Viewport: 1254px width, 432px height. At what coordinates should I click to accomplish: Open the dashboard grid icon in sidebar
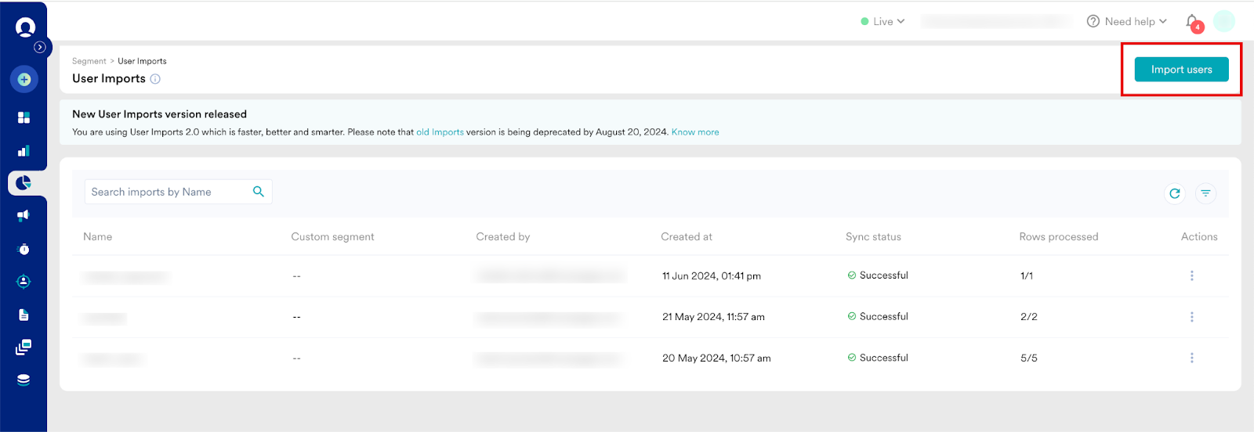tap(24, 117)
